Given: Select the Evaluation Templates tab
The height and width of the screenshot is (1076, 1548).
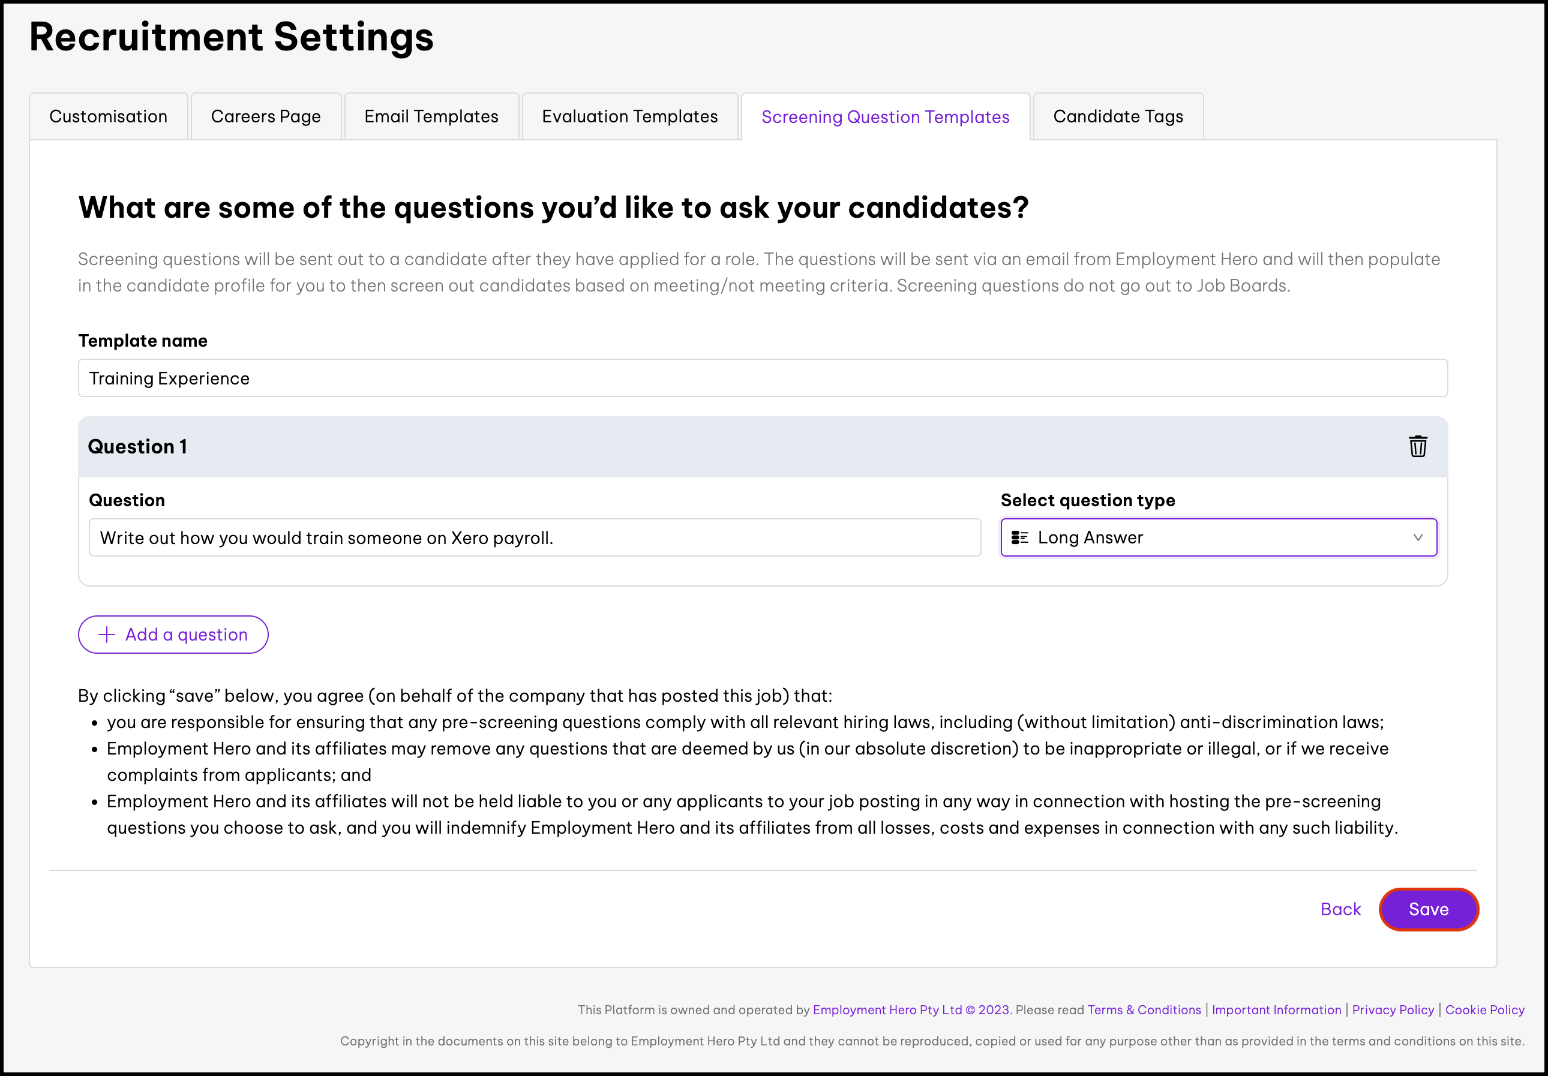Looking at the screenshot, I should click(x=630, y=116).
